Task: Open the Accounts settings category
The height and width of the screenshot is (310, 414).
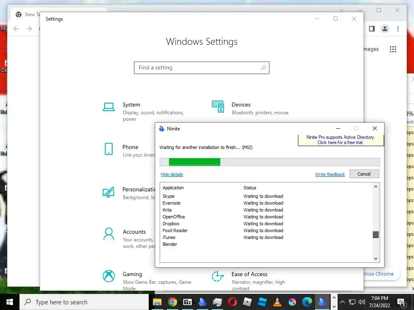Action: (129, 238)
